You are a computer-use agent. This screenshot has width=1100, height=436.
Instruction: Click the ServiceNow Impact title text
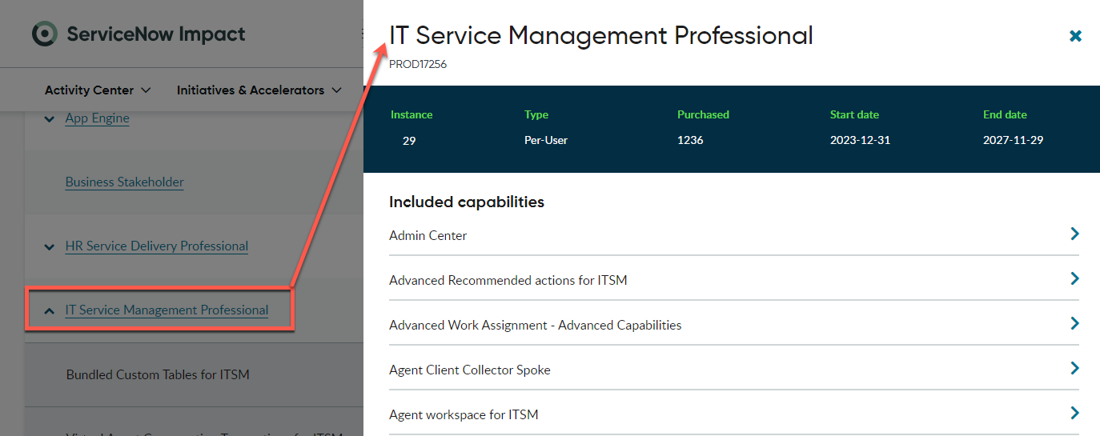[x=156, y=34]
